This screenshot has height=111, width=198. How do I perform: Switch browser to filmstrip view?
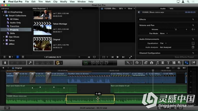coord(18,57)
